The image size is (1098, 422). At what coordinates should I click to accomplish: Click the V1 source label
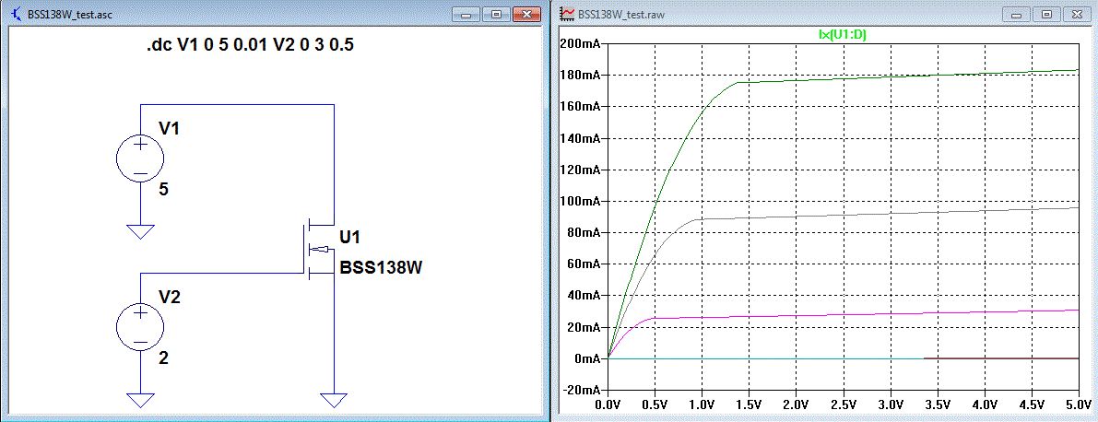coord(171,129)
